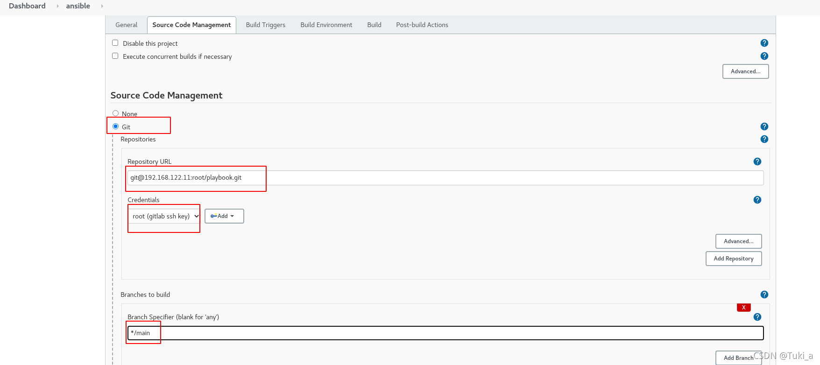The image size is (820, 365).
Task: Focus Repository URL input field
Action: click(x=445, y=178)
